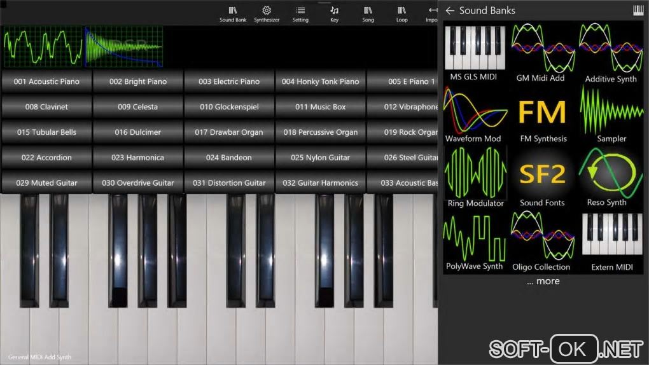This screenshot has height=365, width=649.
Task: Pick instrument 030 Overdrive Guitar
Action: 138,182
